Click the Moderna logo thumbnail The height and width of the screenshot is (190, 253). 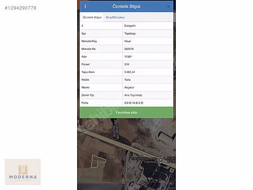pyautogui.click(x=23, y=172)
